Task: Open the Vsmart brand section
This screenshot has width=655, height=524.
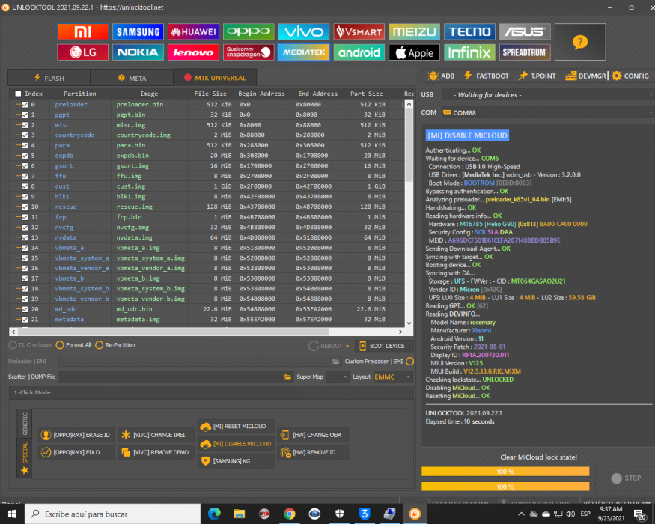Action: 359,32
